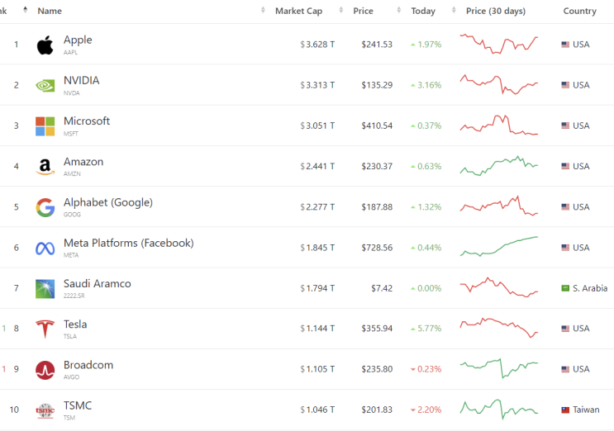Click the Alphabet Google G logo
Screen dimensions: 614x431
45,207
